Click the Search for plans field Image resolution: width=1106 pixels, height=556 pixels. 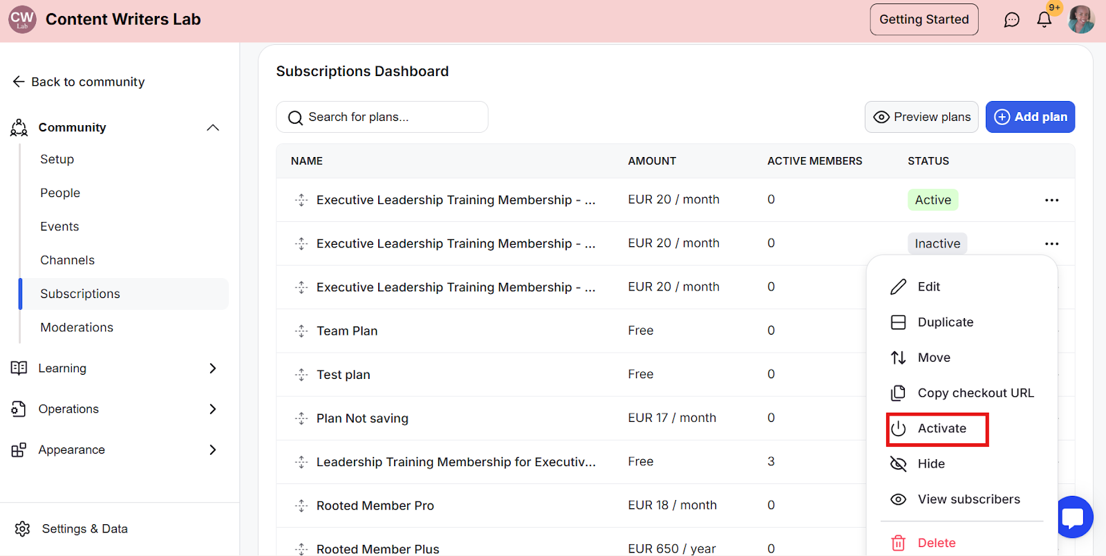[x=382, y=117]
